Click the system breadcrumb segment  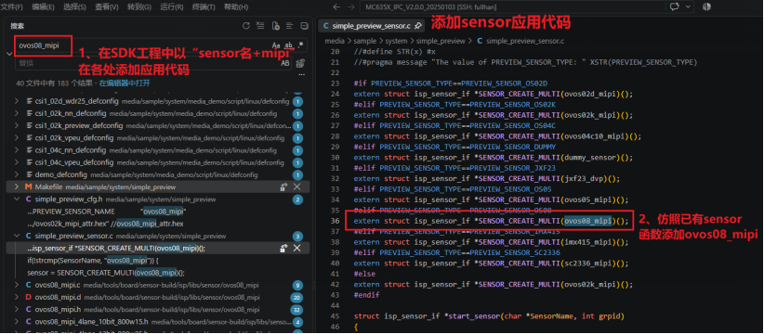396,42
